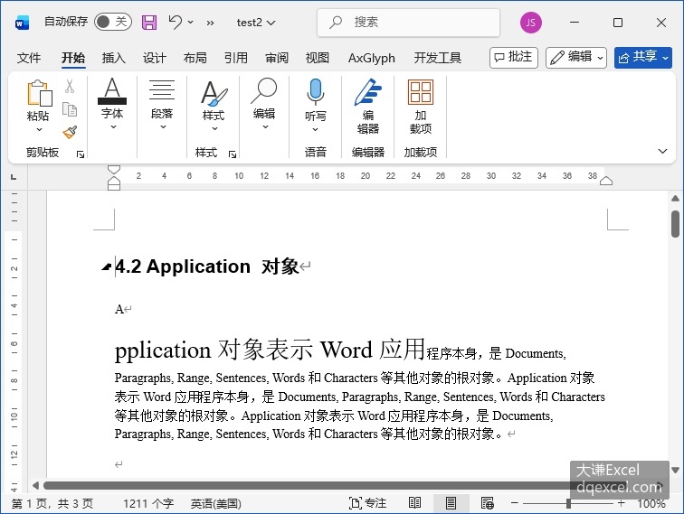Expand the quick access toolbar overflow
Image resolution: width=684 pixels, height=514 pixels.
(x=210, y=23)
